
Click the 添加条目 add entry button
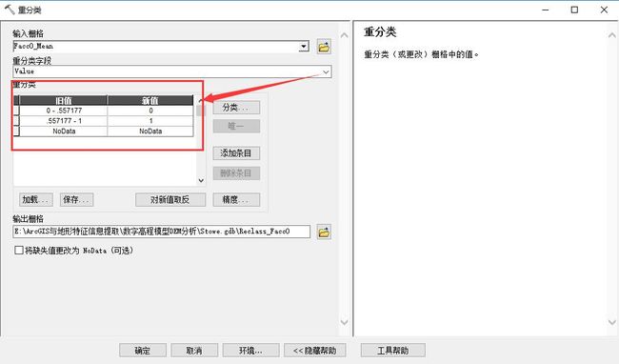[x=236, y=153]
